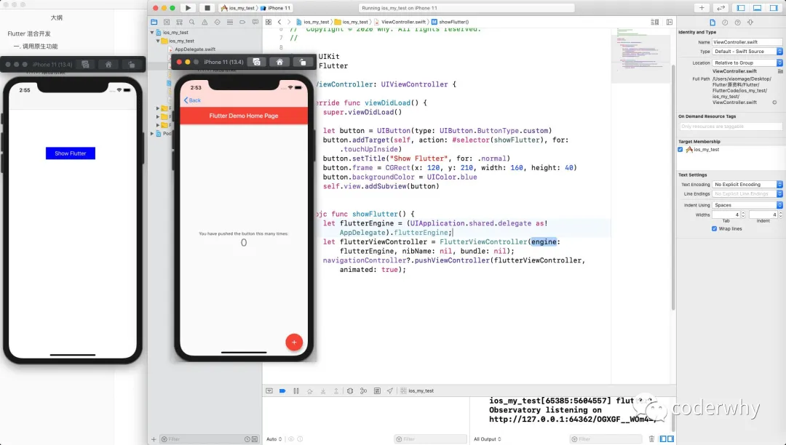786x445 pixels.
Task: Click Home button in front simulator toolbar
Action: click(x=279, y=62)
